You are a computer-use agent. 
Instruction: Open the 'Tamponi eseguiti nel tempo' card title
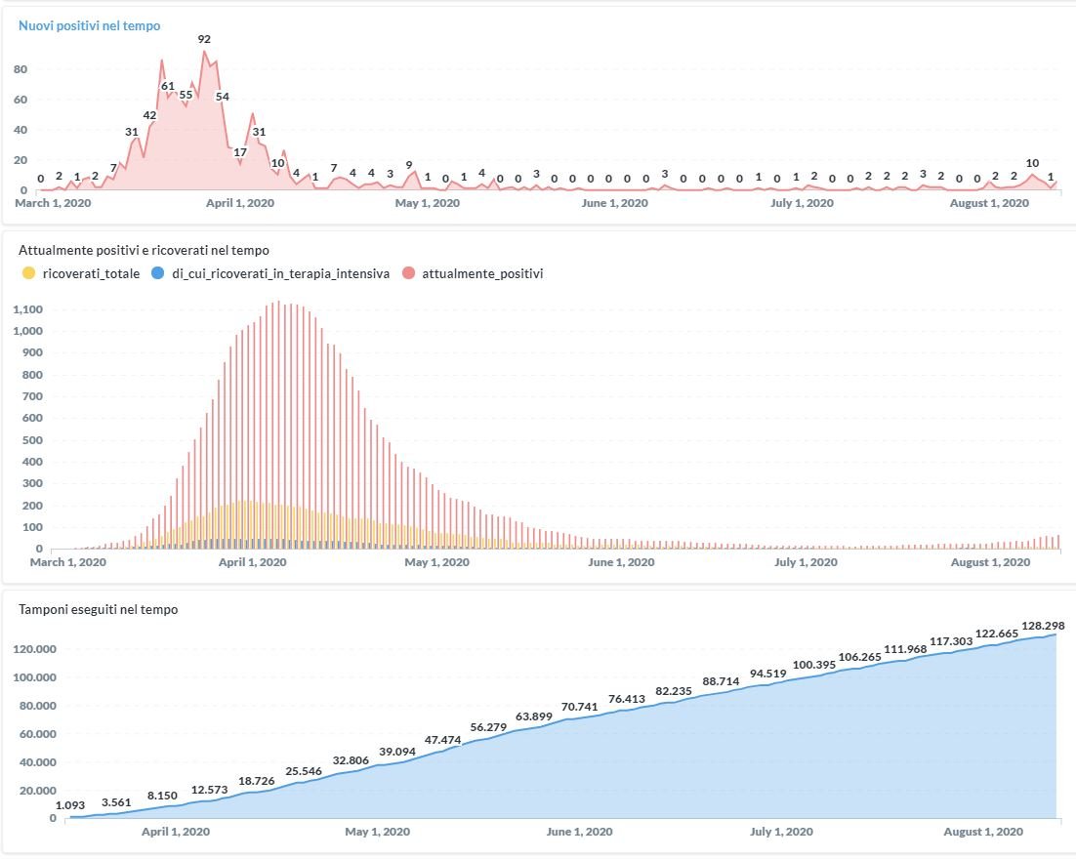(98, 609)
